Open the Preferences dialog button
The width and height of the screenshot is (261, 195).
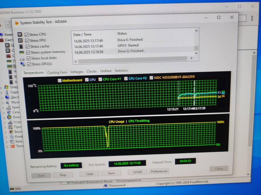coord(159,171)
